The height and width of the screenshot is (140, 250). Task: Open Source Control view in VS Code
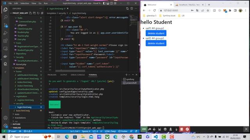tap(5, 25)
